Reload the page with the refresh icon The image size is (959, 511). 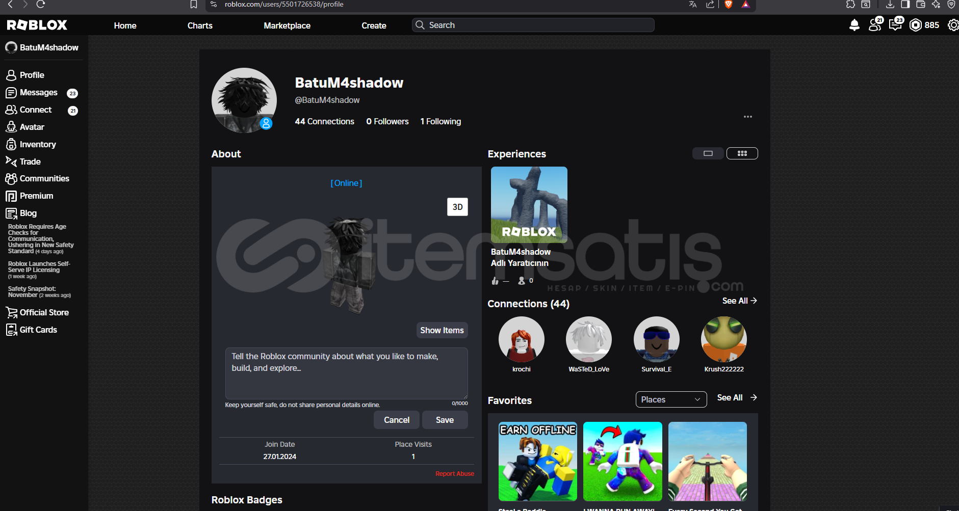pos(41,4)
